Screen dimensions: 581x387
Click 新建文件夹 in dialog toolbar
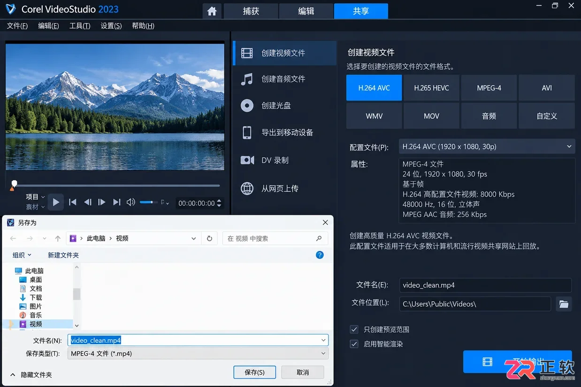(63, 255)
